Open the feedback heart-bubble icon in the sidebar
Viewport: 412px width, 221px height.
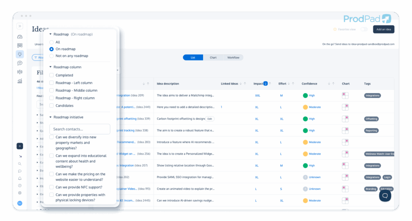click(x=20, y=63)
